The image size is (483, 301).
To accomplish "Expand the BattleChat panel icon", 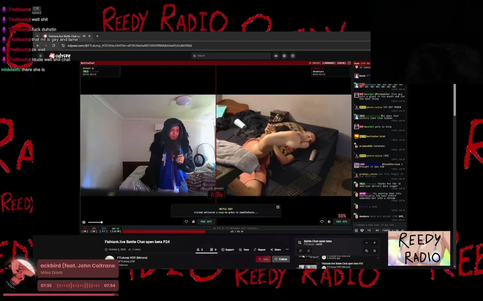I will [x=349, y=63].
